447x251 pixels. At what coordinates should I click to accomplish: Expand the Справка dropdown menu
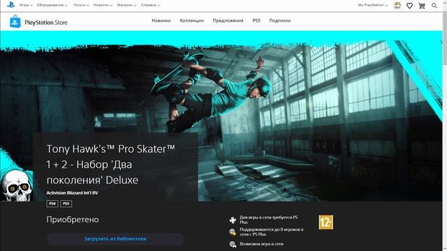[151, 5]
